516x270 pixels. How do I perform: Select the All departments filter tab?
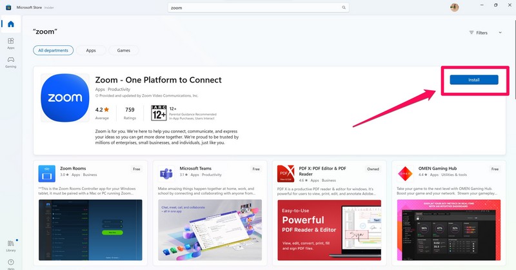coord(53,50)
